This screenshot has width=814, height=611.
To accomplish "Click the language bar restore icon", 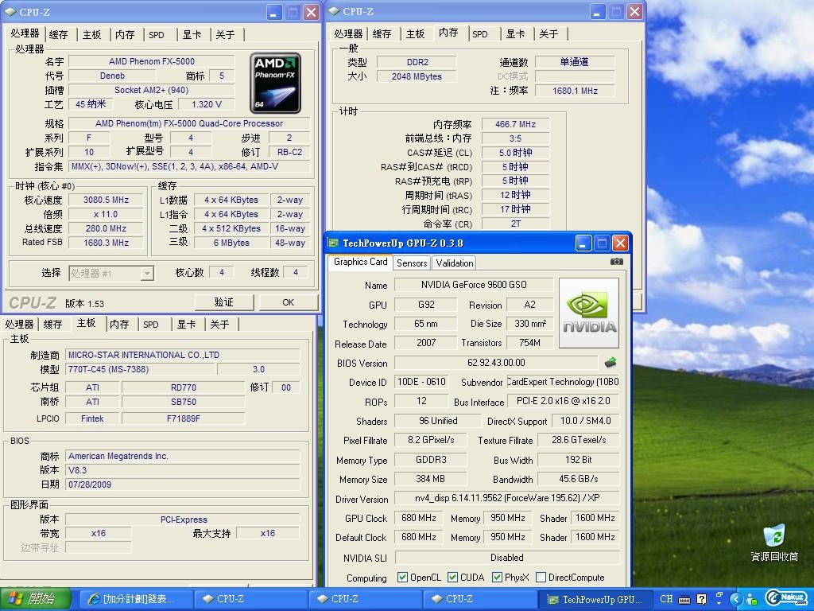I will click(719, 594).
